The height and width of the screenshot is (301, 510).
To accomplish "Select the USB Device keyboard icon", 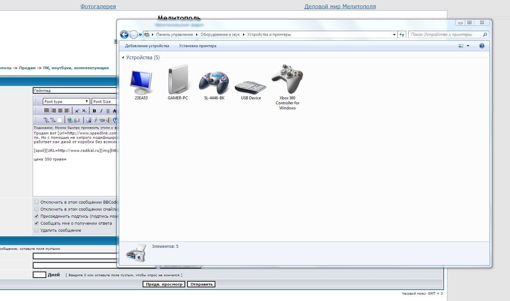I will 251,90.
